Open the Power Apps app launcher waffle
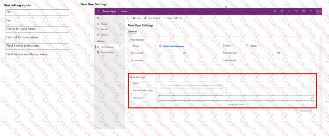329x136 pixels. (x=98, y=11)
